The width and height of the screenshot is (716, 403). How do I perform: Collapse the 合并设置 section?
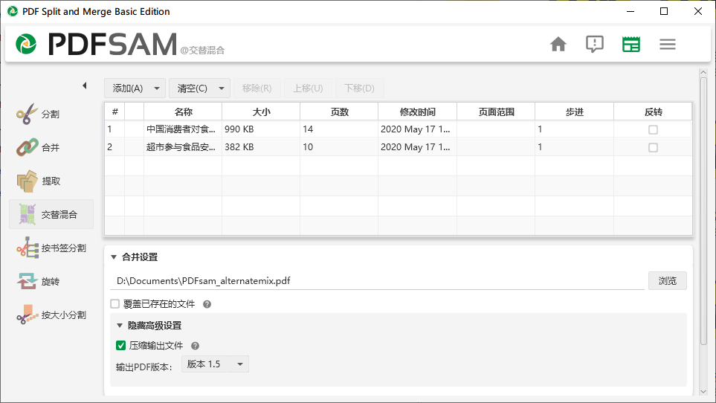[x=114, y=257]
